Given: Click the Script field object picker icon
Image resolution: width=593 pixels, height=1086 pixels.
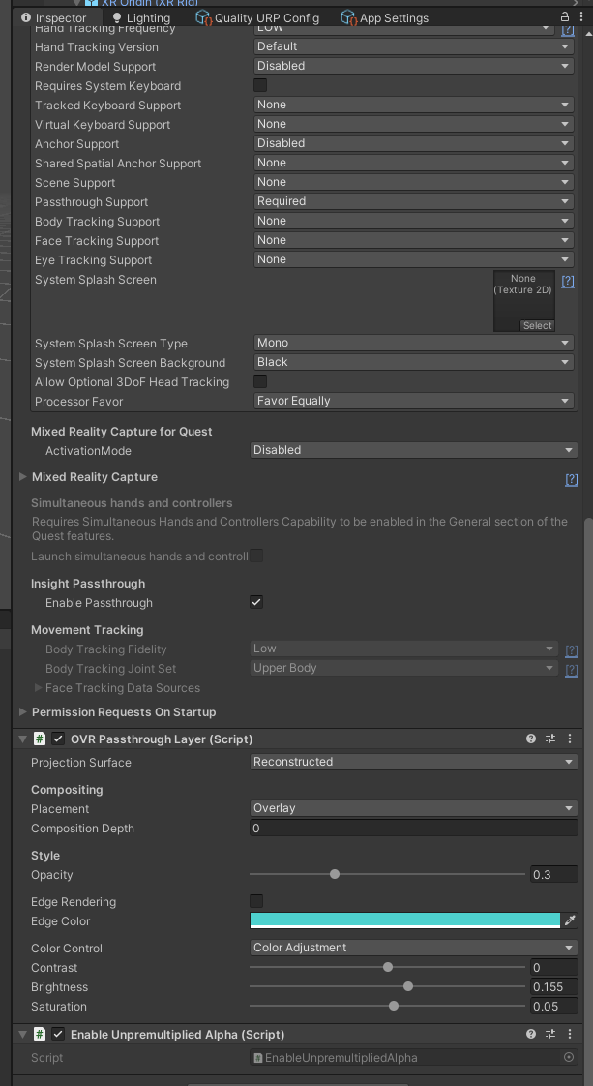Looking at the screenshot, I should pyautogui.click(x=569, y=1058).
